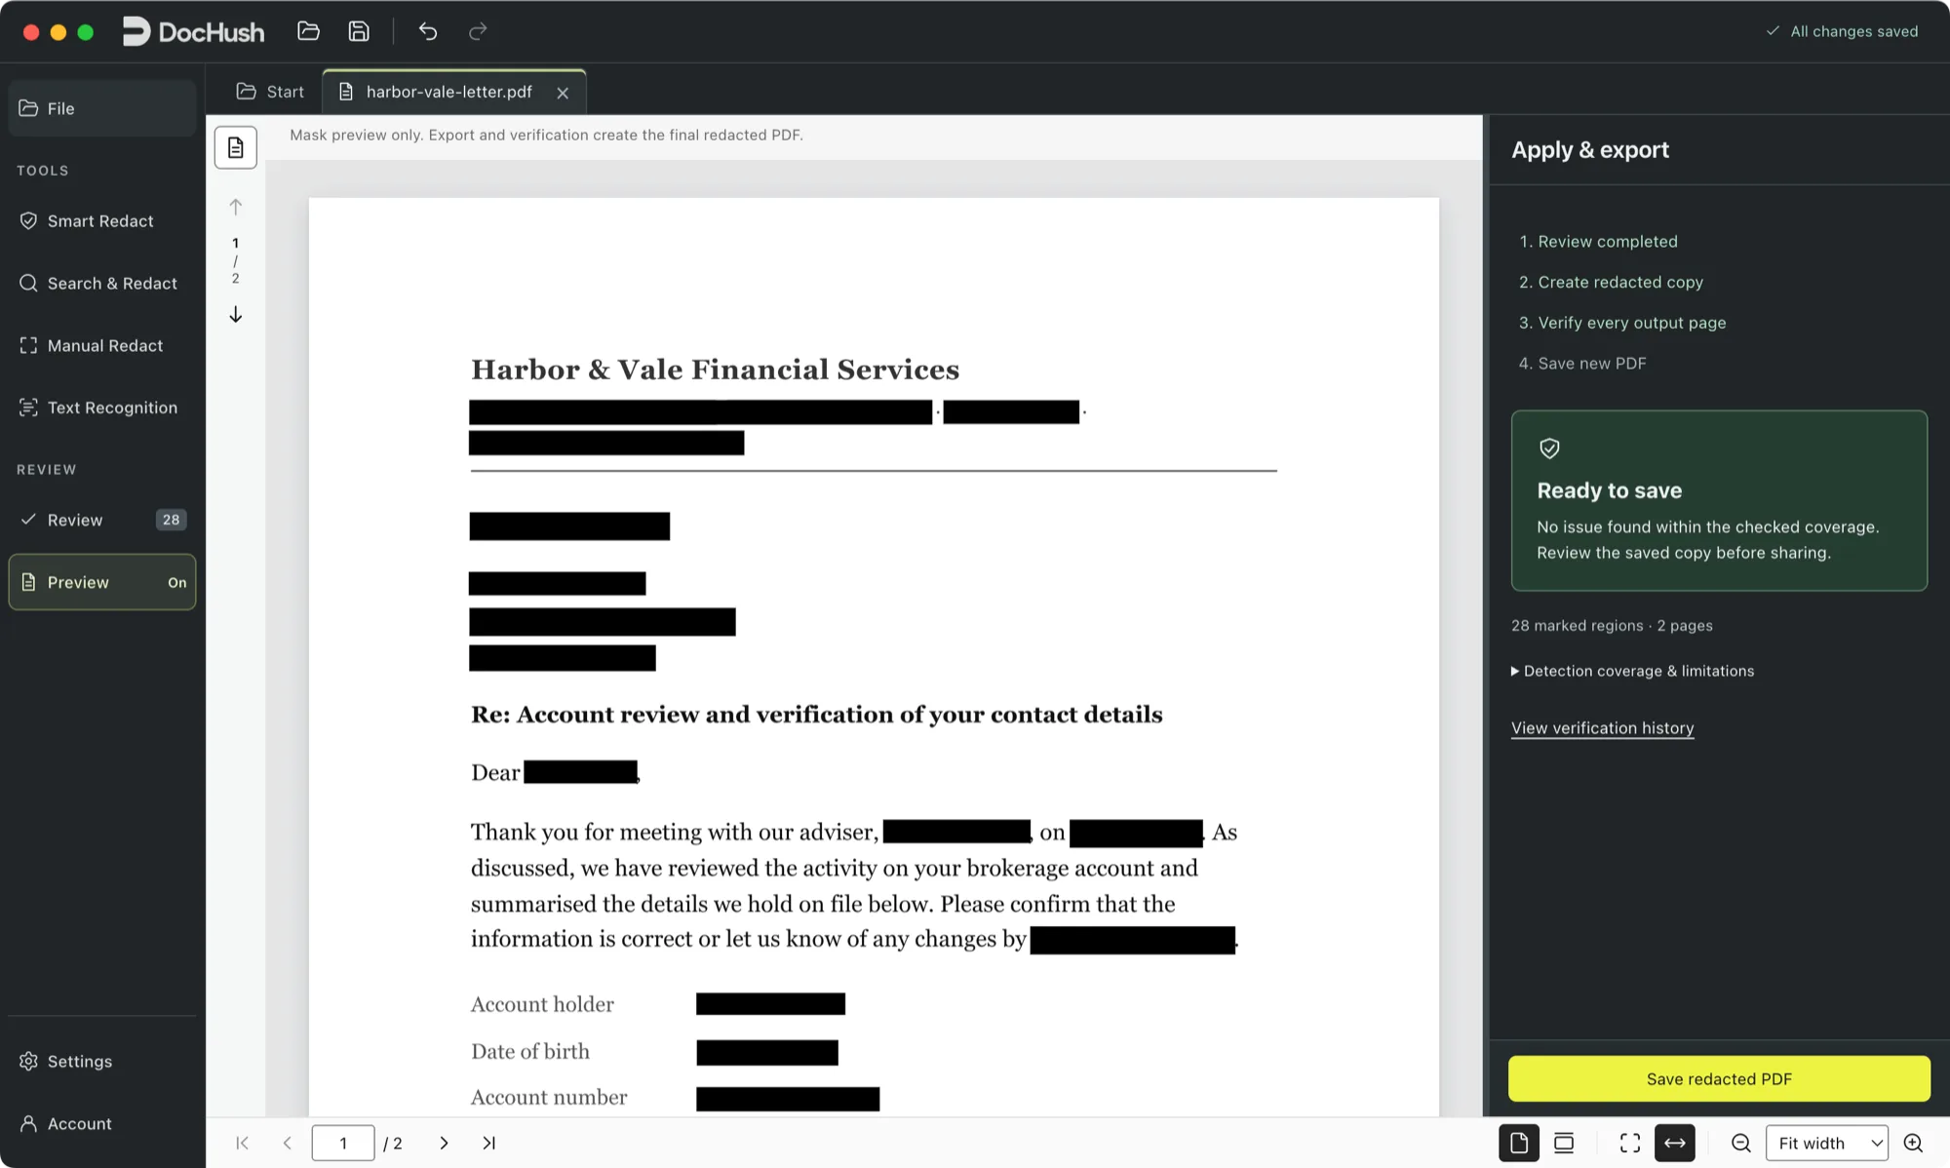Screen dimensions: 1950x1168
Task: Open Account page
Action: pos(102,1123)
